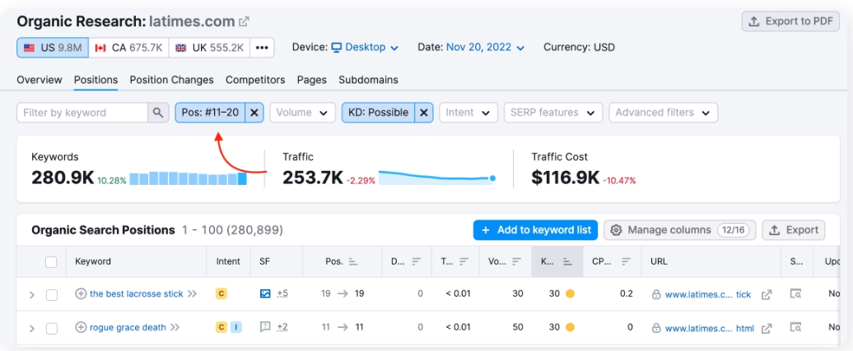Viewport: 853px width, 351px height.
Task: Check the box for 'the best lacrosse stick'
Action: pos(51,294)
